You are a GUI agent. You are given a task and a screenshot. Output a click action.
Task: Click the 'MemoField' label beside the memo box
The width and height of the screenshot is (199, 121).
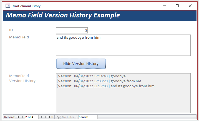click(19, 37)
